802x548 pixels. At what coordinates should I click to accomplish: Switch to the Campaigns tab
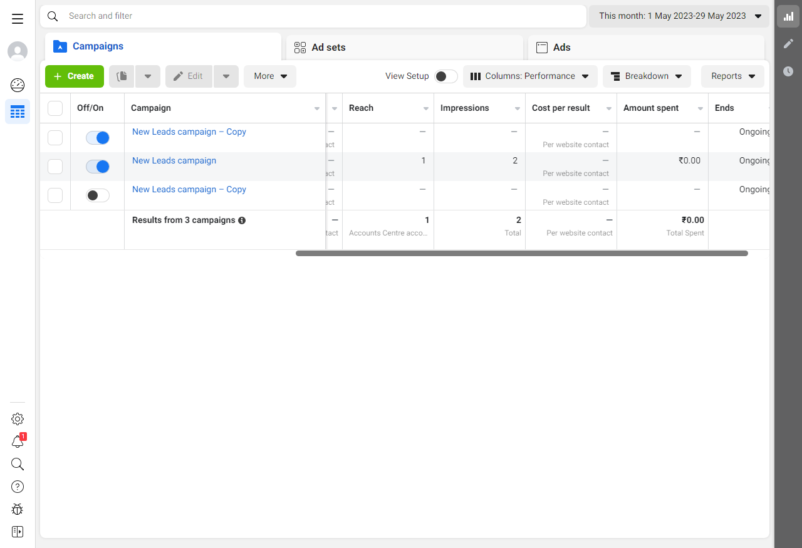[163, 46]
